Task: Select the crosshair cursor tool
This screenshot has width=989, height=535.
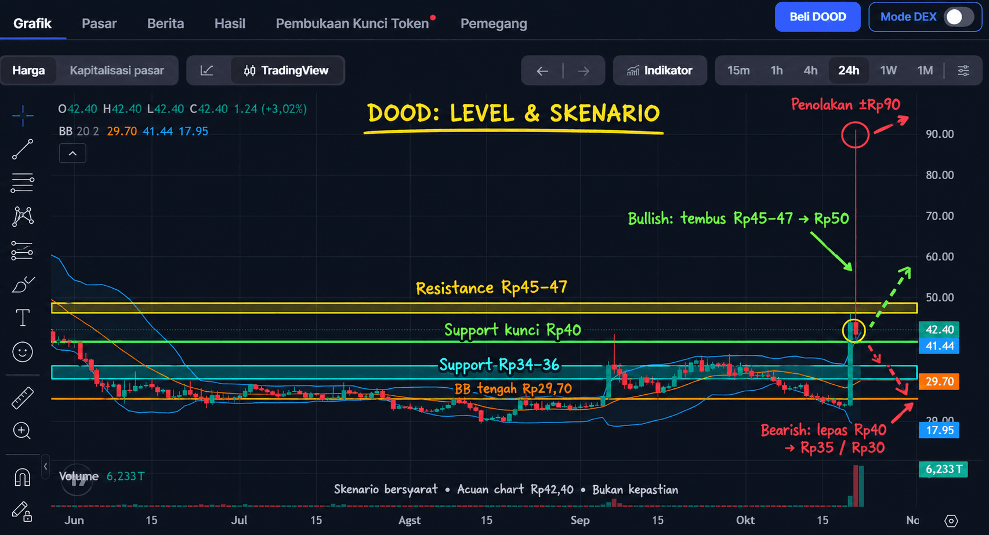Action: (23, 116)
